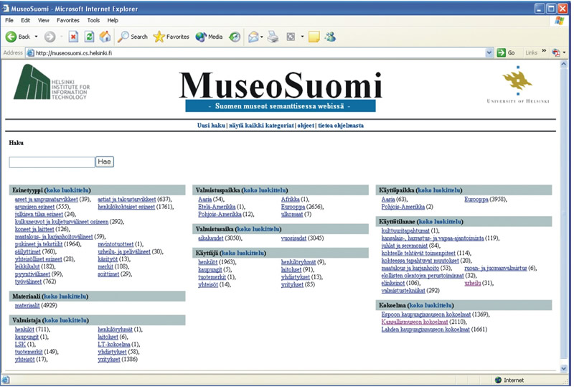Click the page scrollbar down arrow
The image size is (574, 387).
564,368
